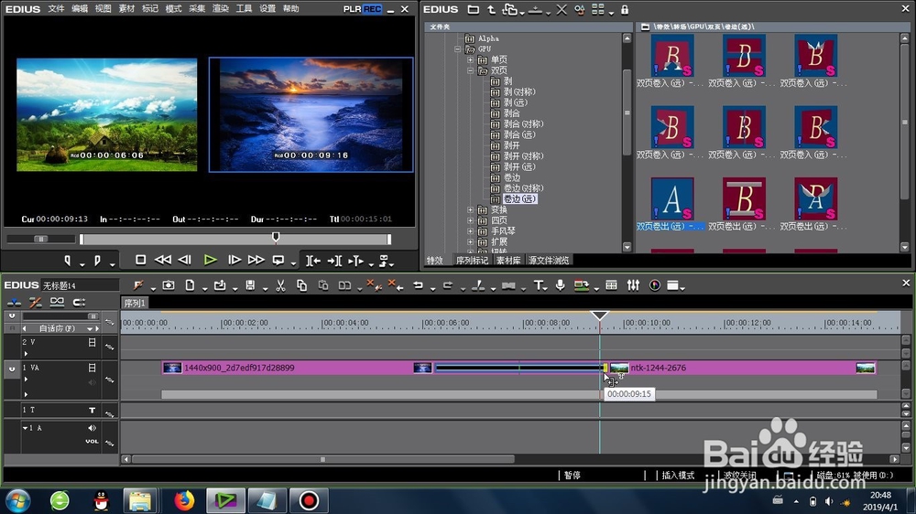
Task: Switch to the 素材库 tab
Action: click(x=508, y=261)
